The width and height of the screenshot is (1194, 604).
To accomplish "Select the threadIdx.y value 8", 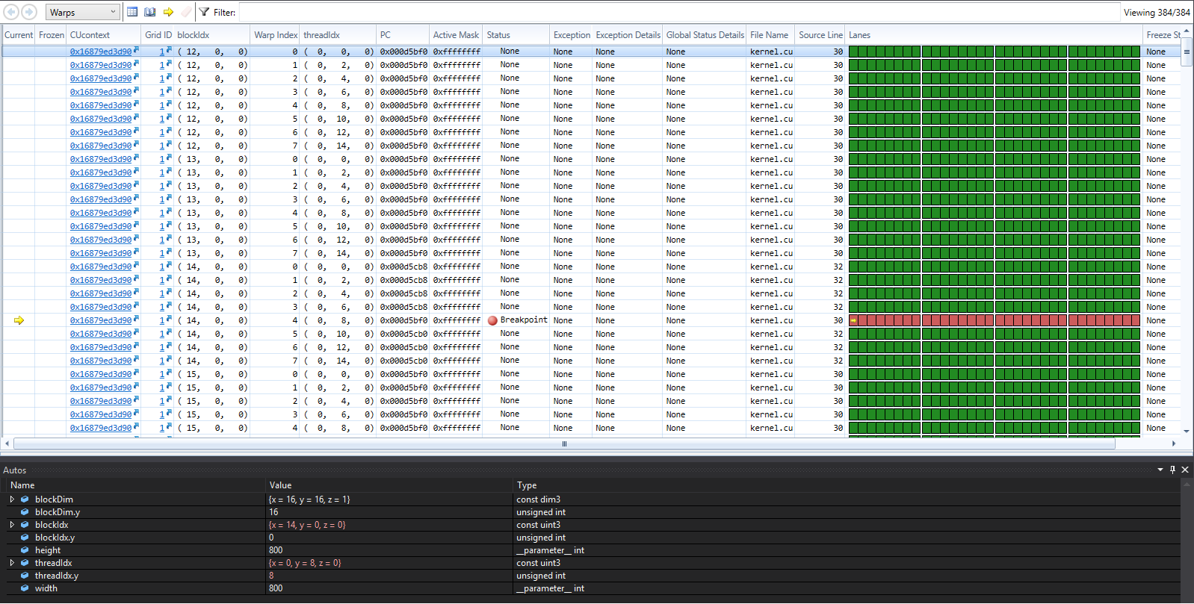I will click(271, 576).
